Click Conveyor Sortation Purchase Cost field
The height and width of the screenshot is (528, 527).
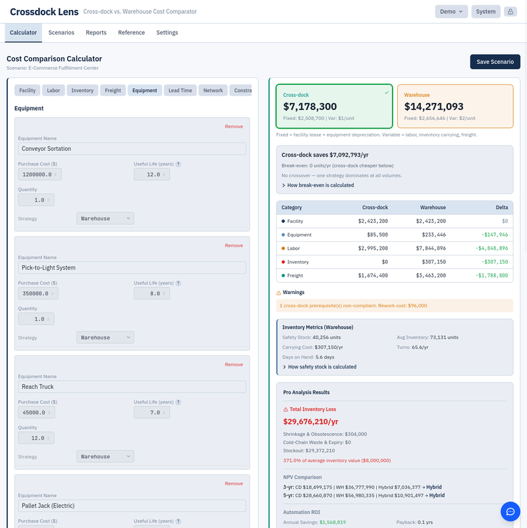pos(40,175)
